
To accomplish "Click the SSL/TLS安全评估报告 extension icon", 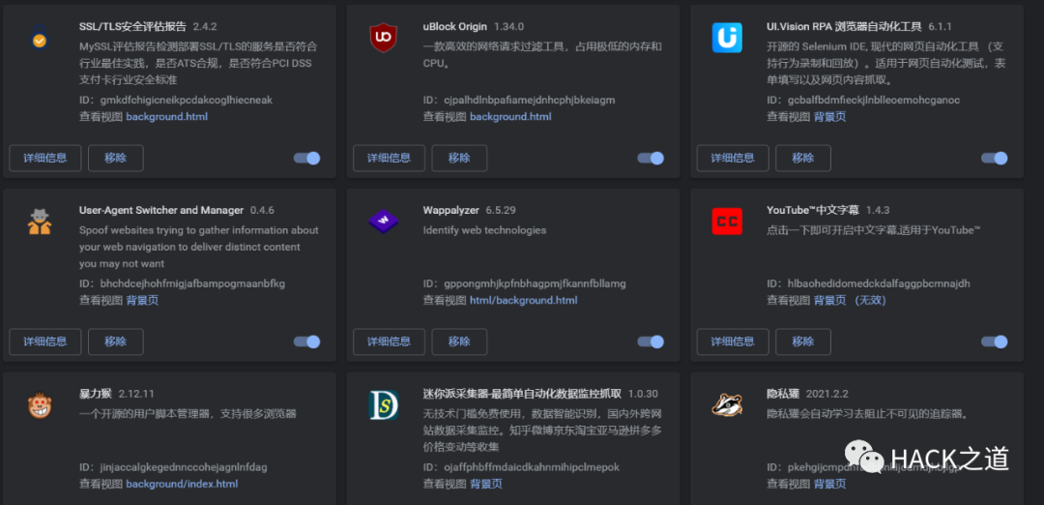I will pos(40,38).
